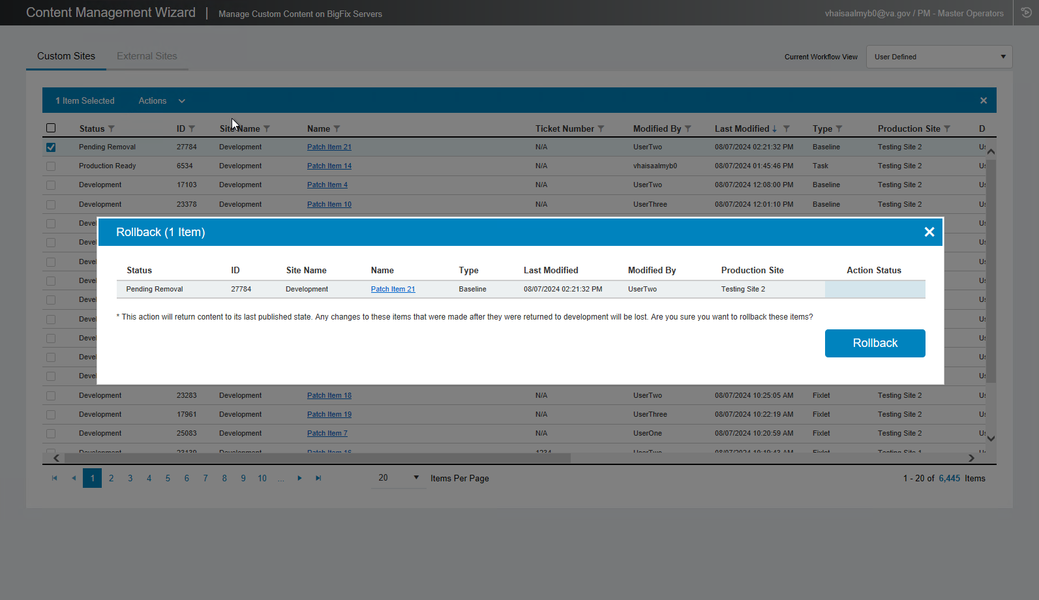Check the Patch Item 14 row checkbox

tap(51, 166)
